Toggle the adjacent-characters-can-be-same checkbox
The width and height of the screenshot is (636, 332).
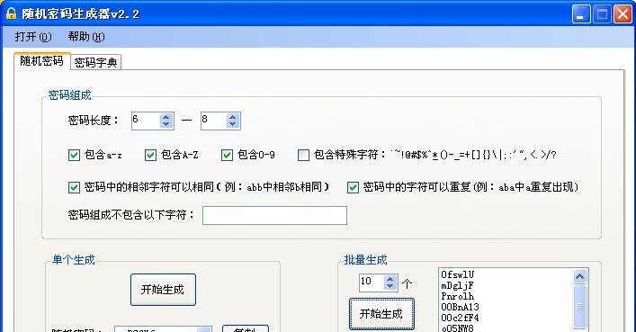pyautogui.click(x=74, y=187)
